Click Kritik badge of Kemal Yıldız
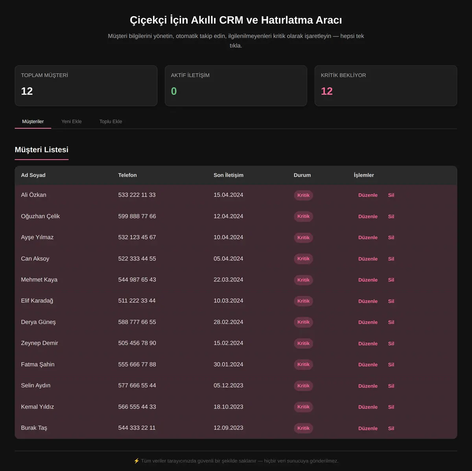 tap(303, 407)
